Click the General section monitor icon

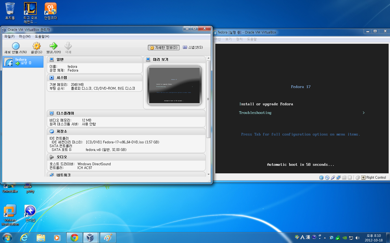[x=52, y=59]
